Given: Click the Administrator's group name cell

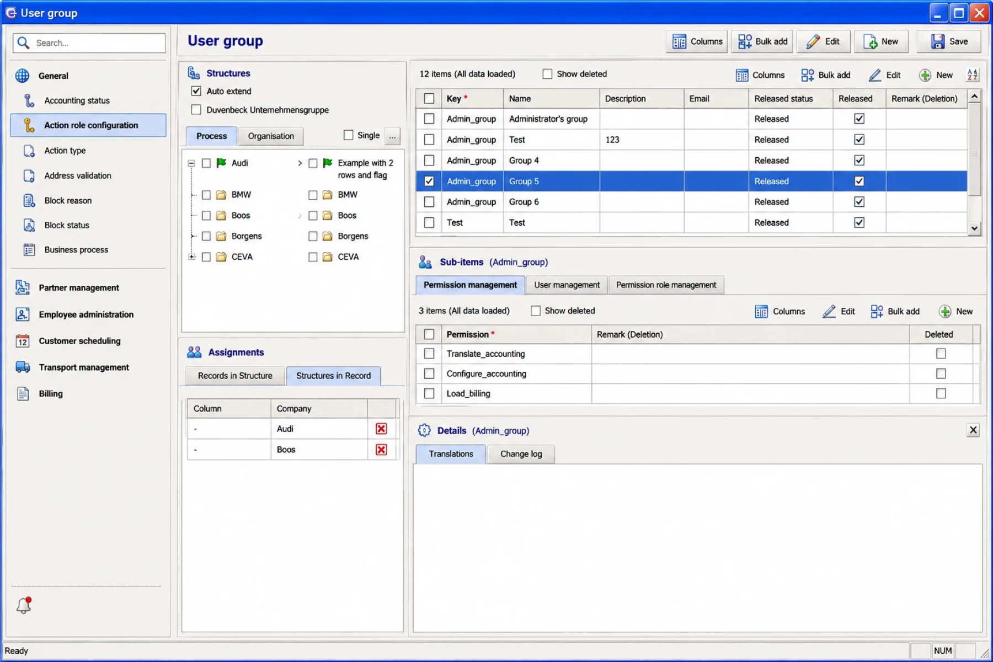Looking at the screenshot, I should point(551,119).
